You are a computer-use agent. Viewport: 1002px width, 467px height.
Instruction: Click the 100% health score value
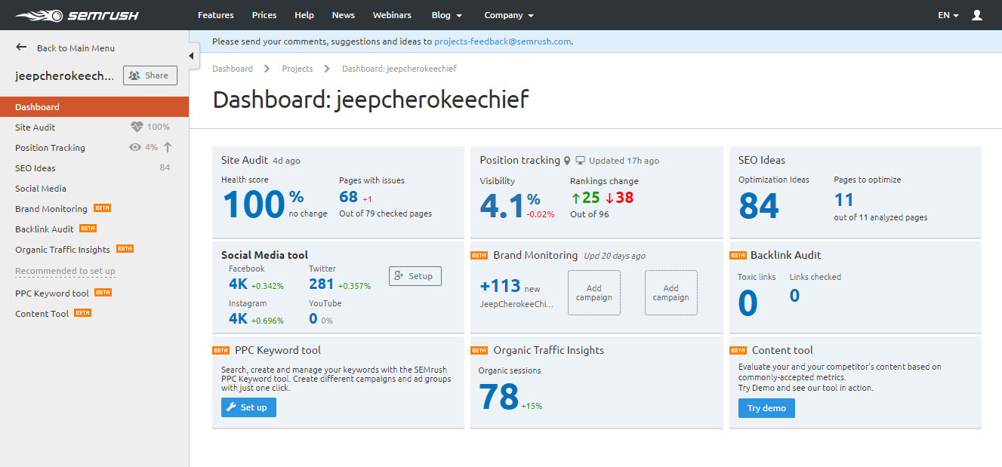263,204
